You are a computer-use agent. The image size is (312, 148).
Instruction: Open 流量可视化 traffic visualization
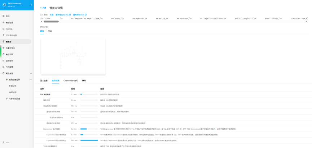[x=10, y=48]
